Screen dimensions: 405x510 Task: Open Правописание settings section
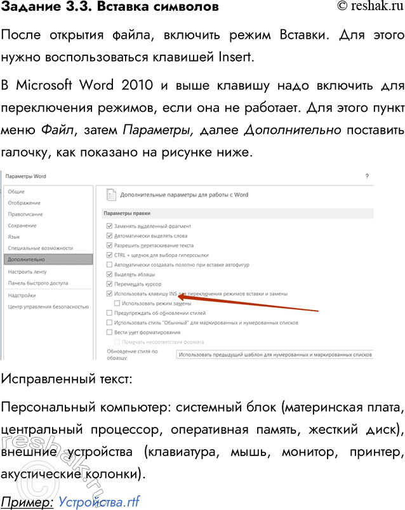(x=25, y=214)
